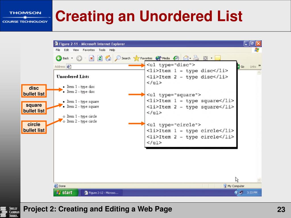Click 'Item 2 - type square' text
Screen dimensions: 291x218
point(83,107)
